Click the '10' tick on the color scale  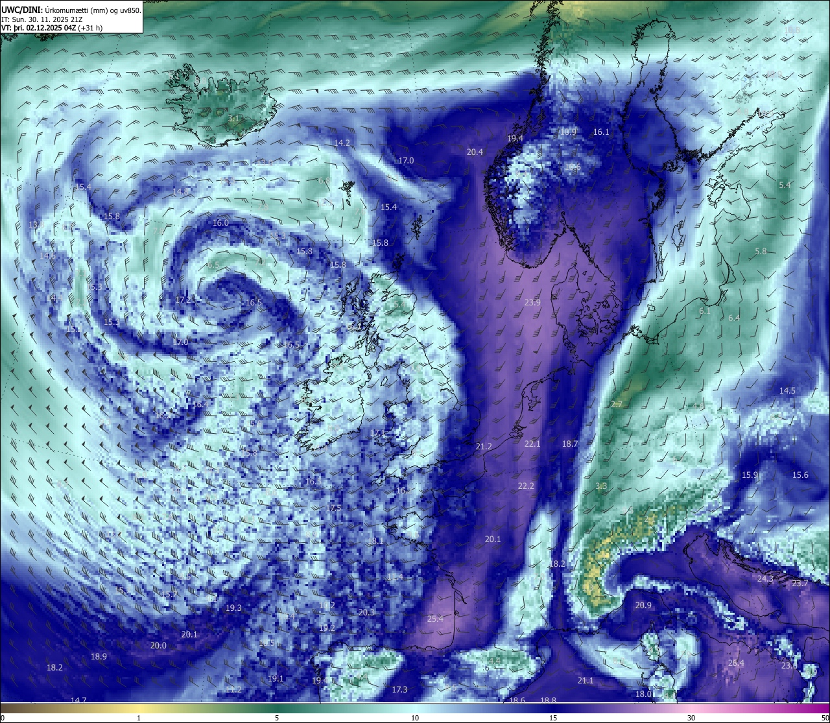415,717
